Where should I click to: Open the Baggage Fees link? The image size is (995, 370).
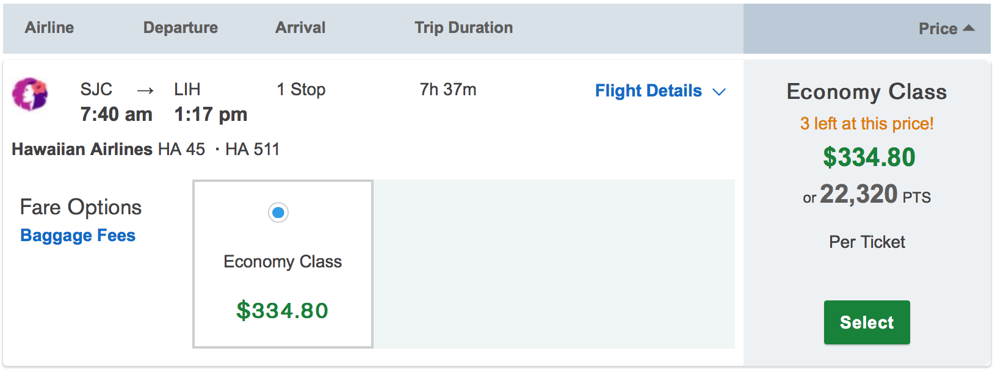point(78,236)
